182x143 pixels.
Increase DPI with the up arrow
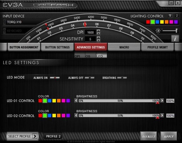tap(98, 31)
